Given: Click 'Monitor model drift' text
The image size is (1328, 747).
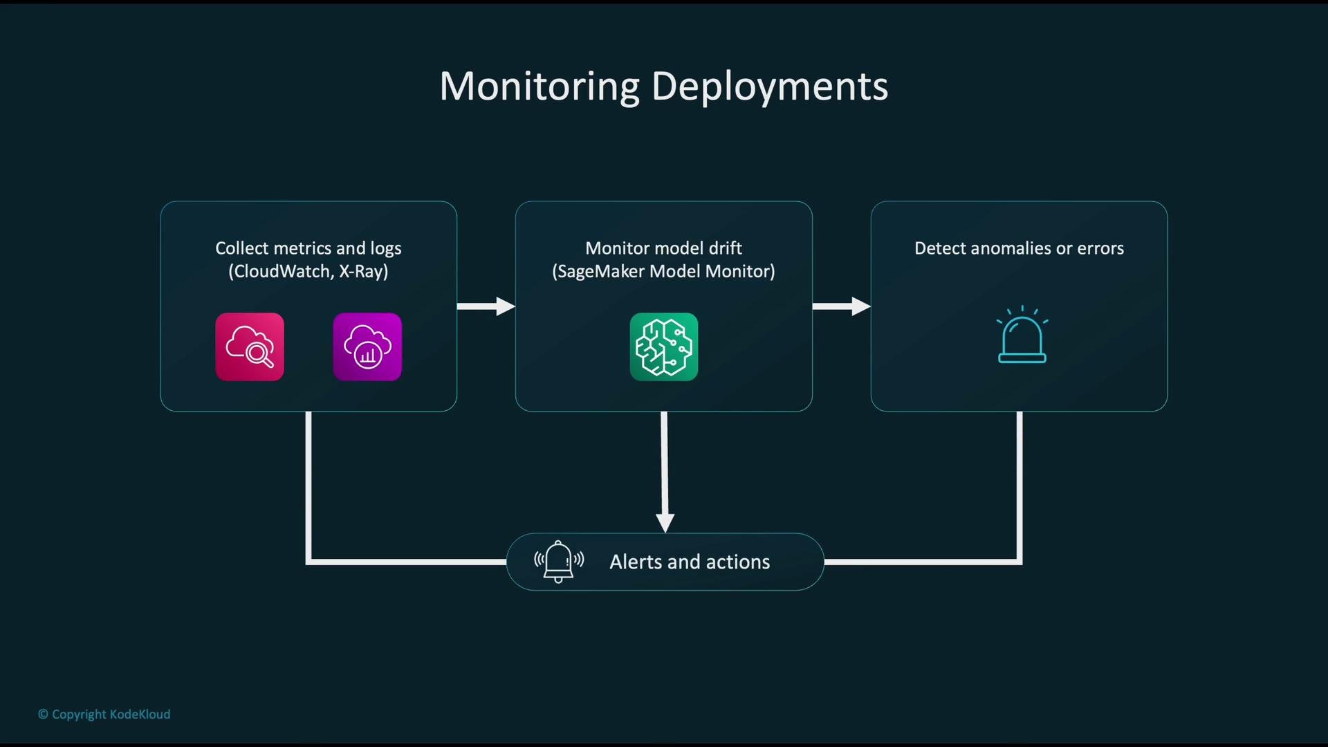Looking at the screenshot, I should pyautogui.click(x=664, y=248).
